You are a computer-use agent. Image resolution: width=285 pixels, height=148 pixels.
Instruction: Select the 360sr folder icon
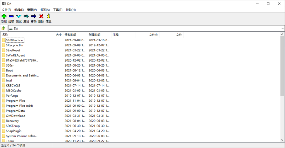(4, 65)
